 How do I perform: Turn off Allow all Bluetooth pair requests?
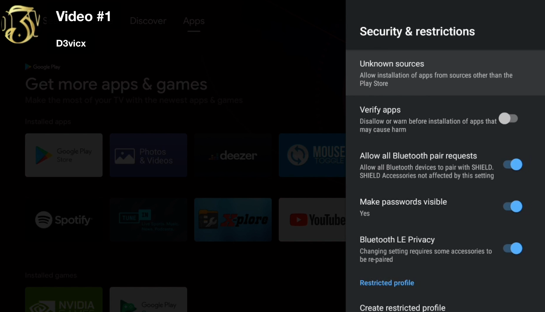point(513,165)
